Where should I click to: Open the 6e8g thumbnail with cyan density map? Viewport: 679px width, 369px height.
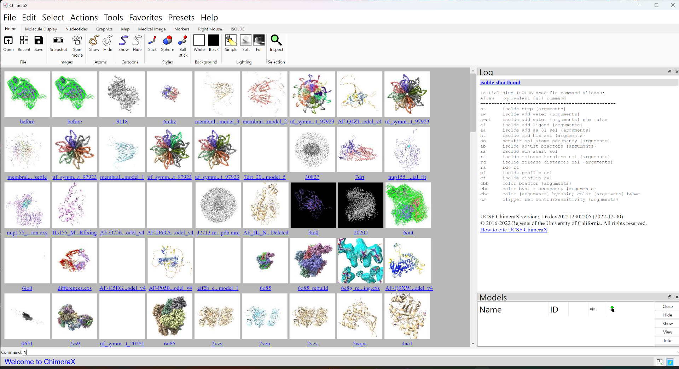tap(360, 261)
